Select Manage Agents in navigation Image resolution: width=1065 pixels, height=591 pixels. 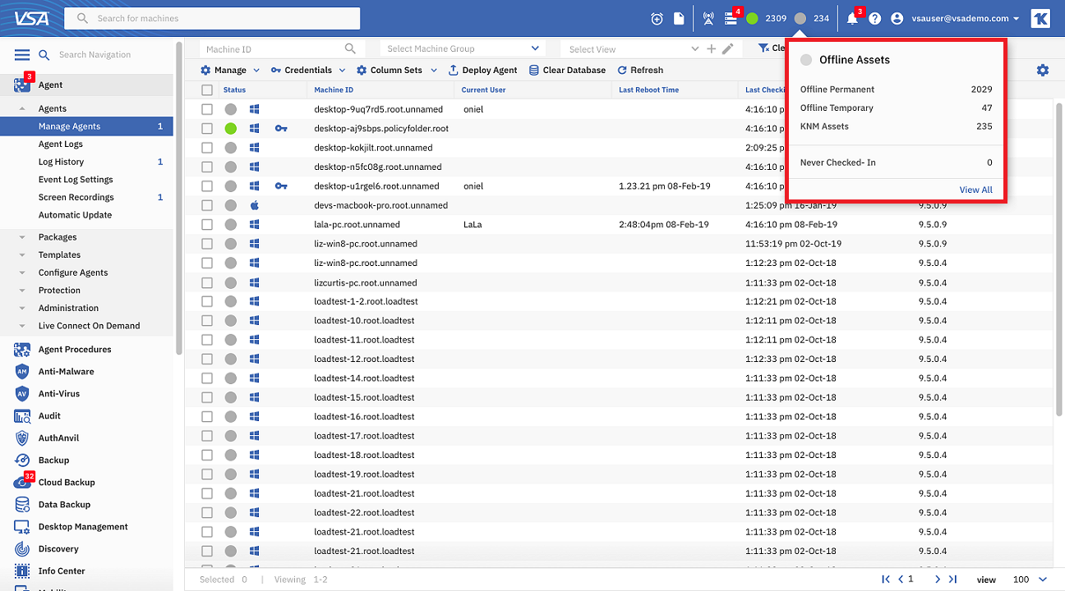86,126
